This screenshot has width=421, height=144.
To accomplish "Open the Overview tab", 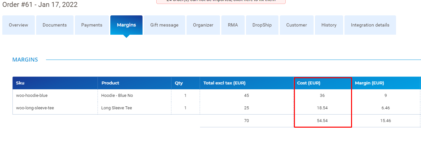I will (18, 25).
